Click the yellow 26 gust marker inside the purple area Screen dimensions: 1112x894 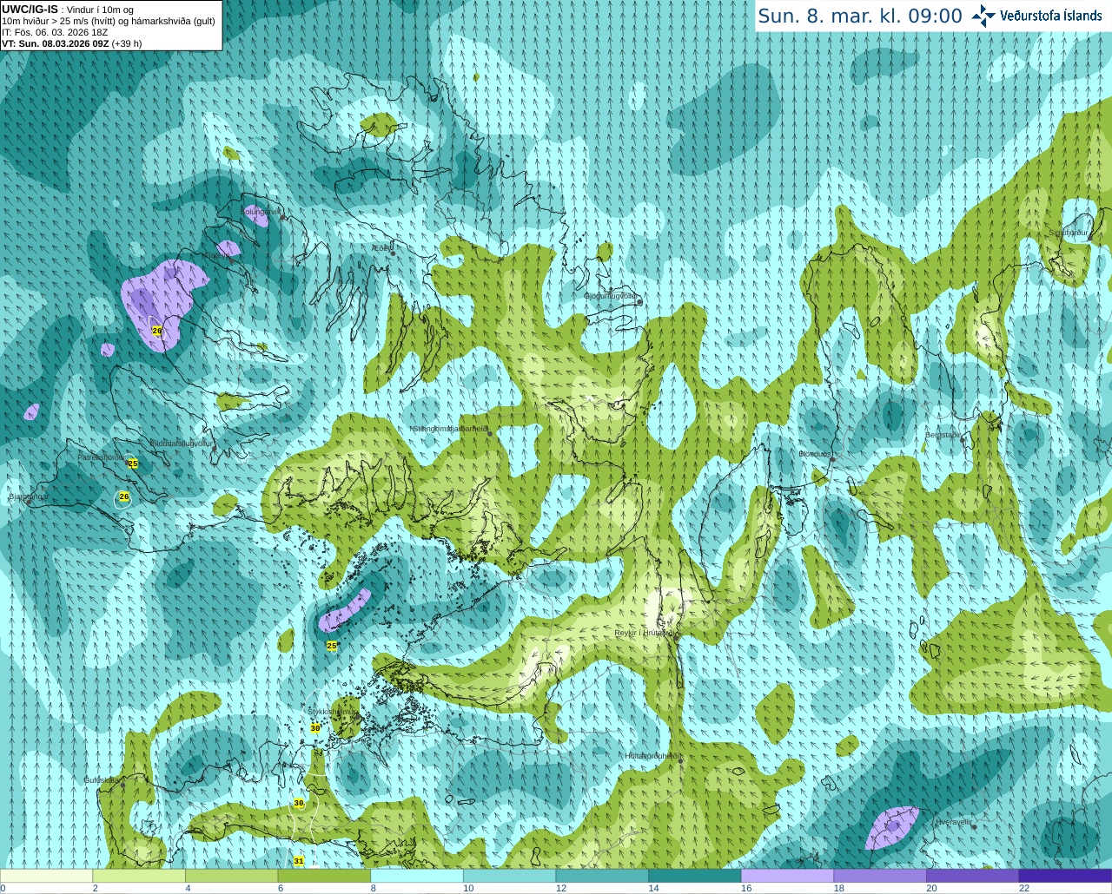point(157,331)
